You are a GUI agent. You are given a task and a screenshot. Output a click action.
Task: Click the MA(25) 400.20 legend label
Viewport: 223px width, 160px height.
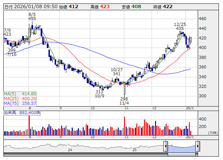click(20, 98)
